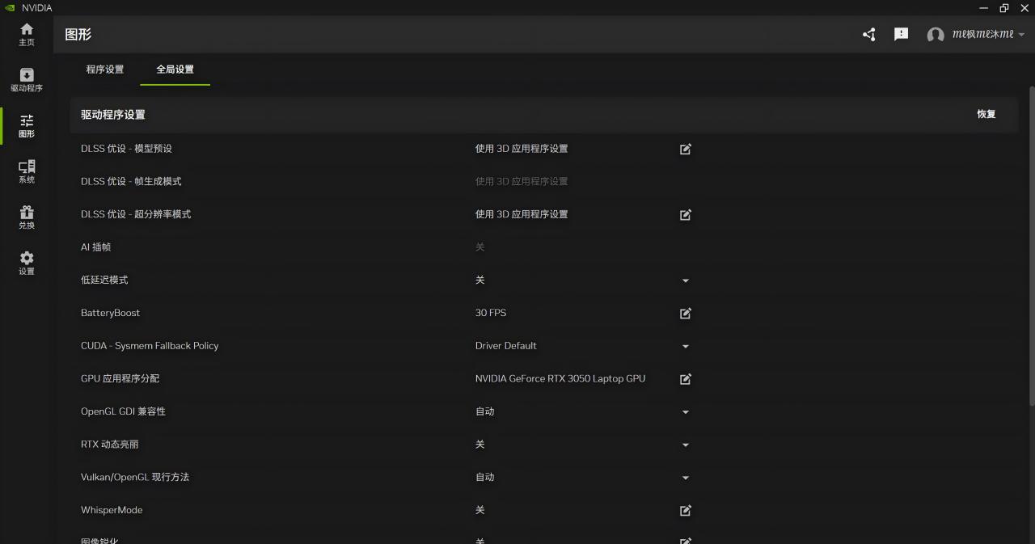The height and width of the screenshot is (544, 1035).
Task: Edit DLSS 优设 - 超分辨率模式 setting
Action: click(x=686, y=214)
